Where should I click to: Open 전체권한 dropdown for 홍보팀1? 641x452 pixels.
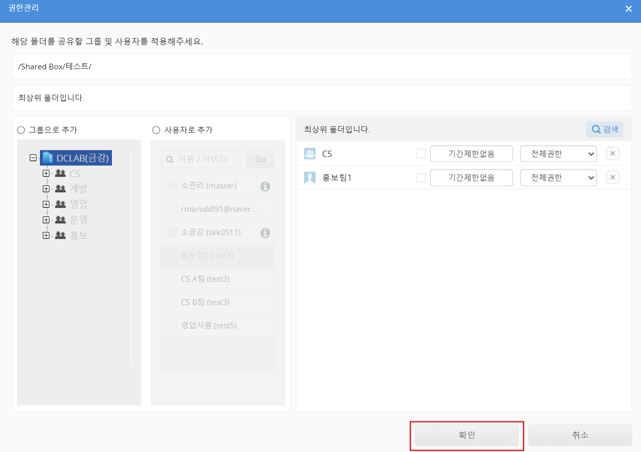[558, 178]
